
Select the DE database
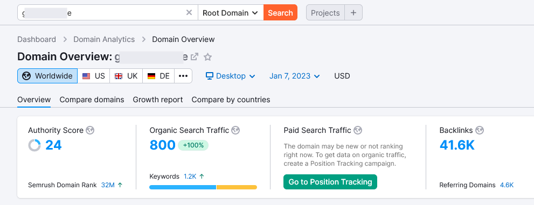(x=158, y=76)
